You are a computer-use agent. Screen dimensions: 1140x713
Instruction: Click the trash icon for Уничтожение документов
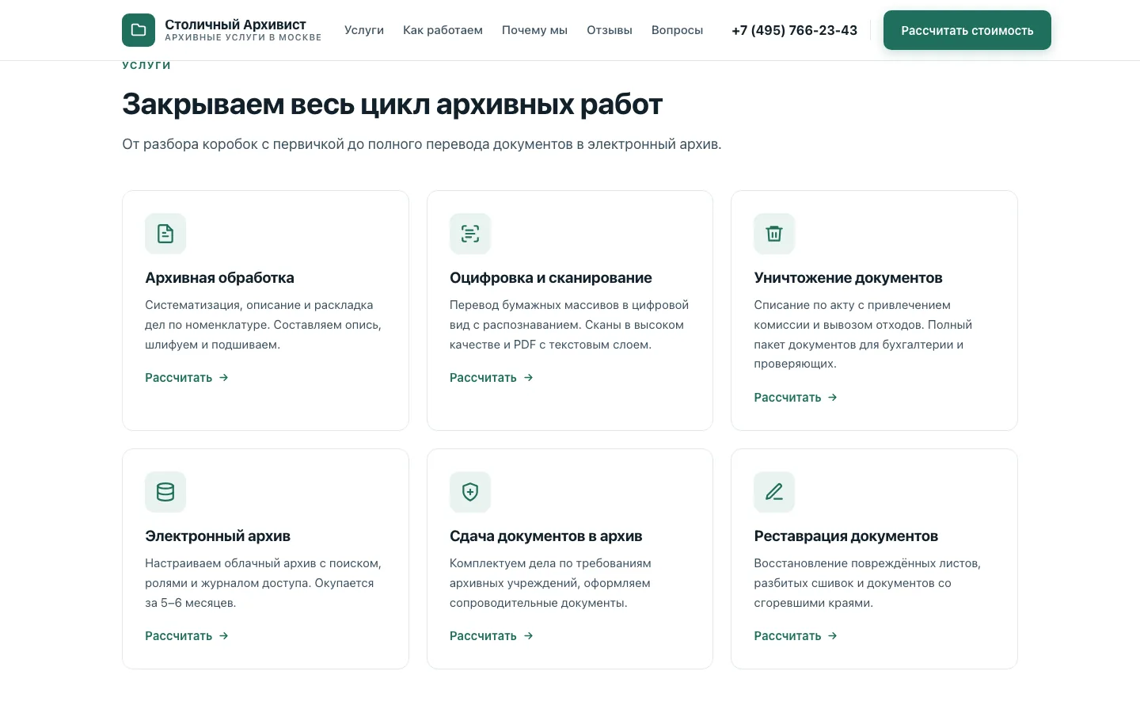point(774,234)
